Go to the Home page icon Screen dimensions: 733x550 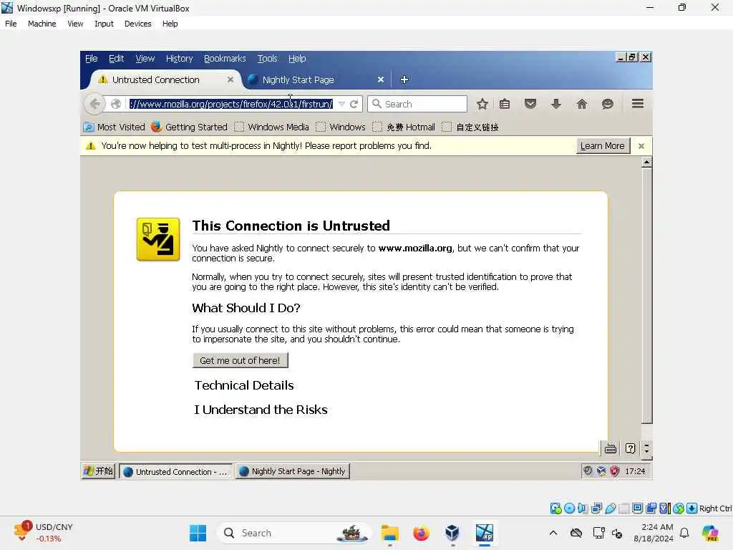click(581, 104)
